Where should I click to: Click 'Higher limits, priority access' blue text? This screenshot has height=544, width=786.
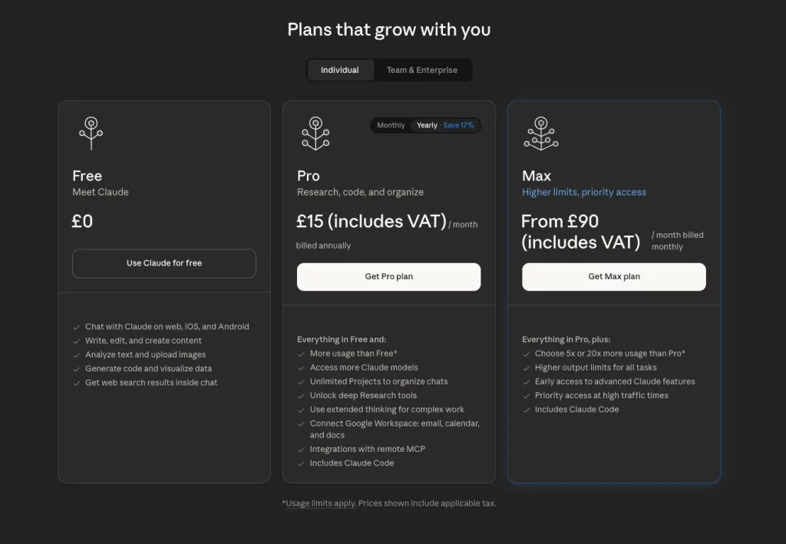pyautogui.click(x=583, y=192)
